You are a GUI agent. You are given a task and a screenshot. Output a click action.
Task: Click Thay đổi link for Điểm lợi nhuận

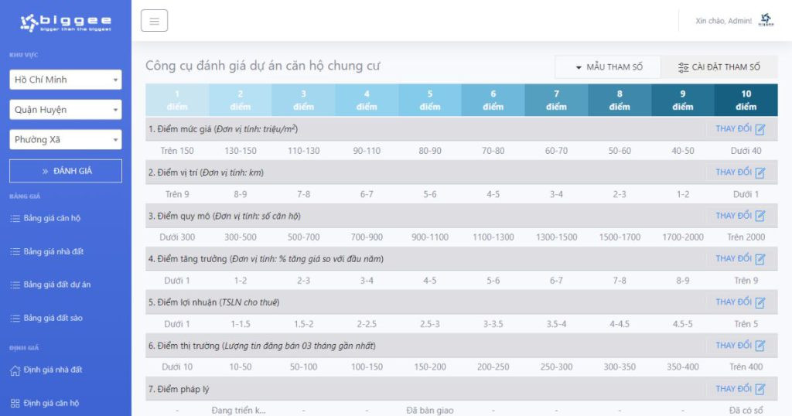pyautogui.click(x=733, y=302)
